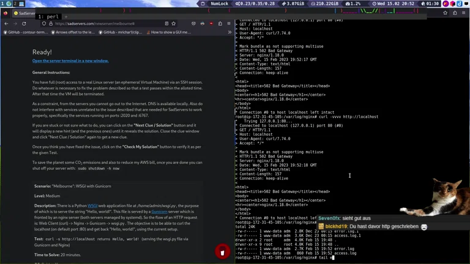The height and width of the screenshot is (264, 470).
Task: Reload the SadServers page
Action: click(x=24, y=24)
